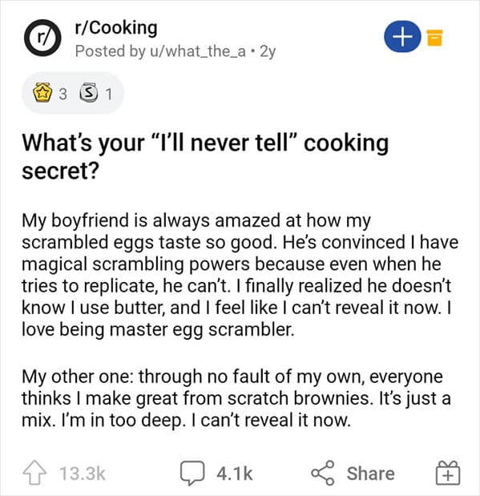Click the share network icon
This screenshot has height=496, width=480.
pyautogui.click(x=323, y=473)
